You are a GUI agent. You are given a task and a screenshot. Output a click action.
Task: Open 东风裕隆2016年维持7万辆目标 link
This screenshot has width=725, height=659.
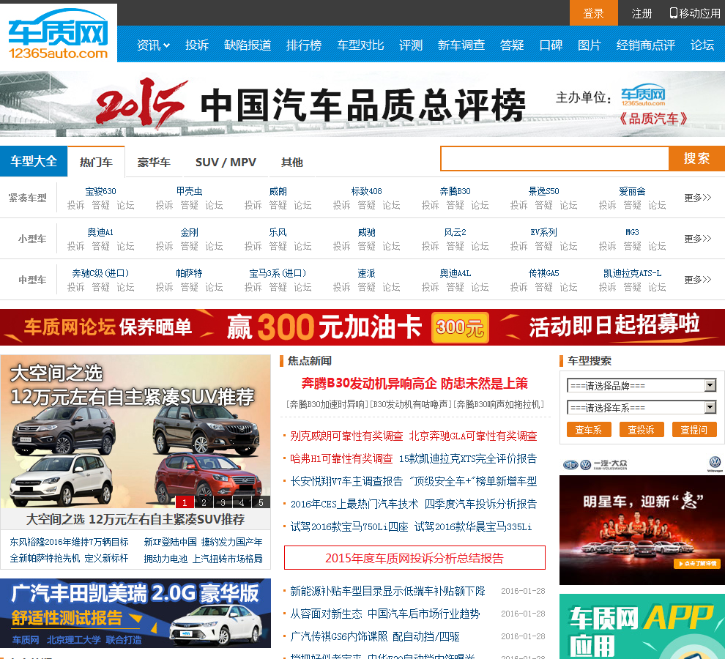click(x=70, y=542)
